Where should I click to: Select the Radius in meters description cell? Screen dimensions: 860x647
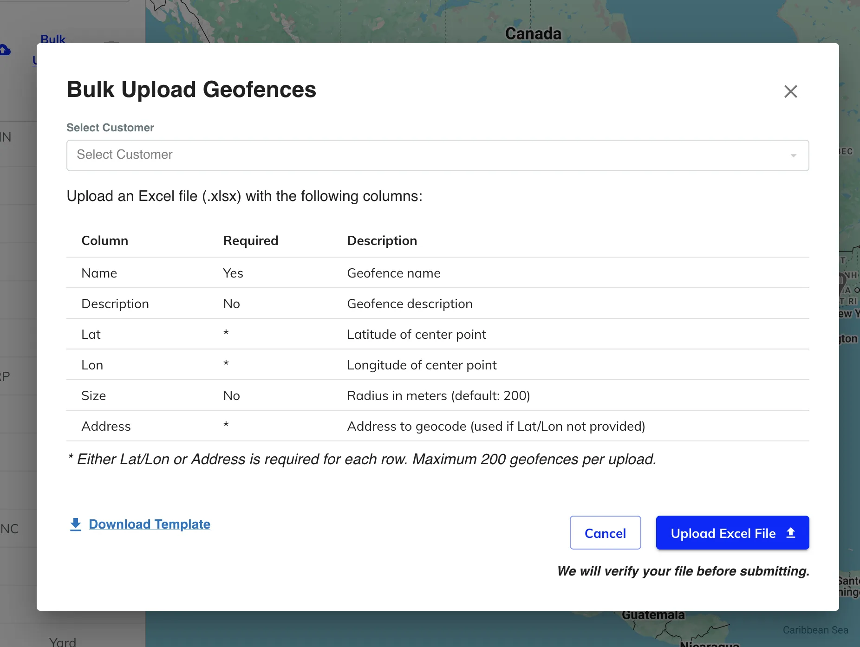(x=438, y=395)
